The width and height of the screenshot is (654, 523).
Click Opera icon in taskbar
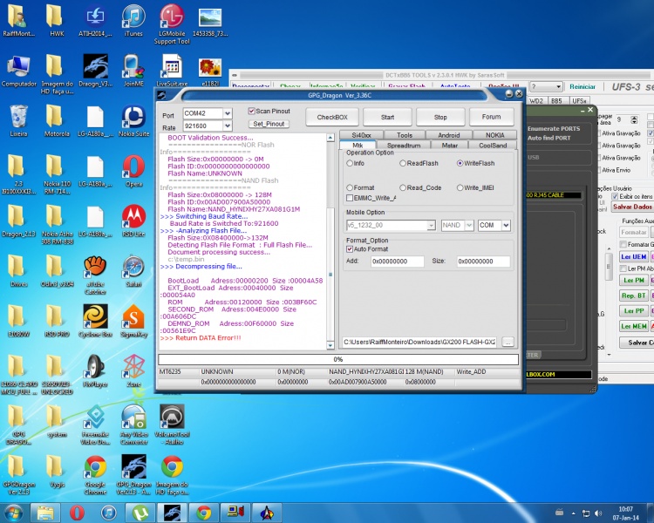click(x=77, y=513)
